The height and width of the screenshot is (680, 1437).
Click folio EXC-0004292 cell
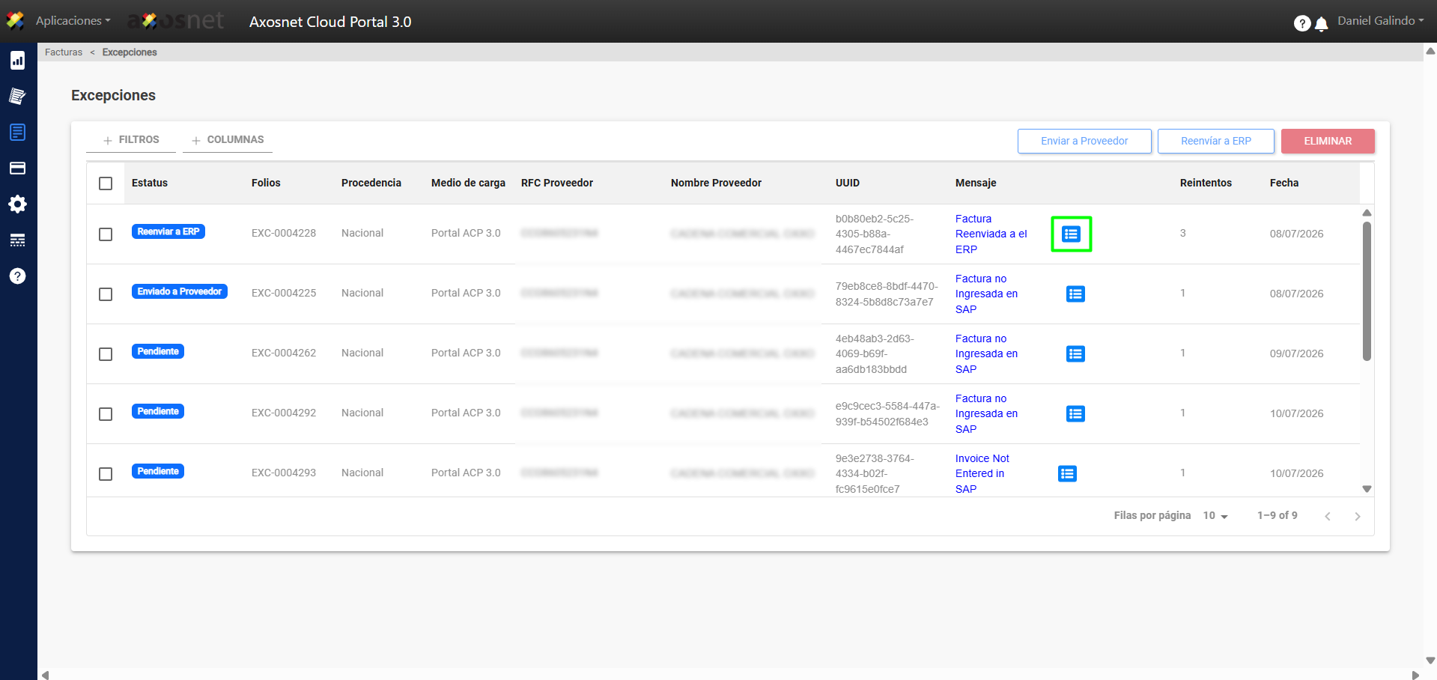click(284, 413)
